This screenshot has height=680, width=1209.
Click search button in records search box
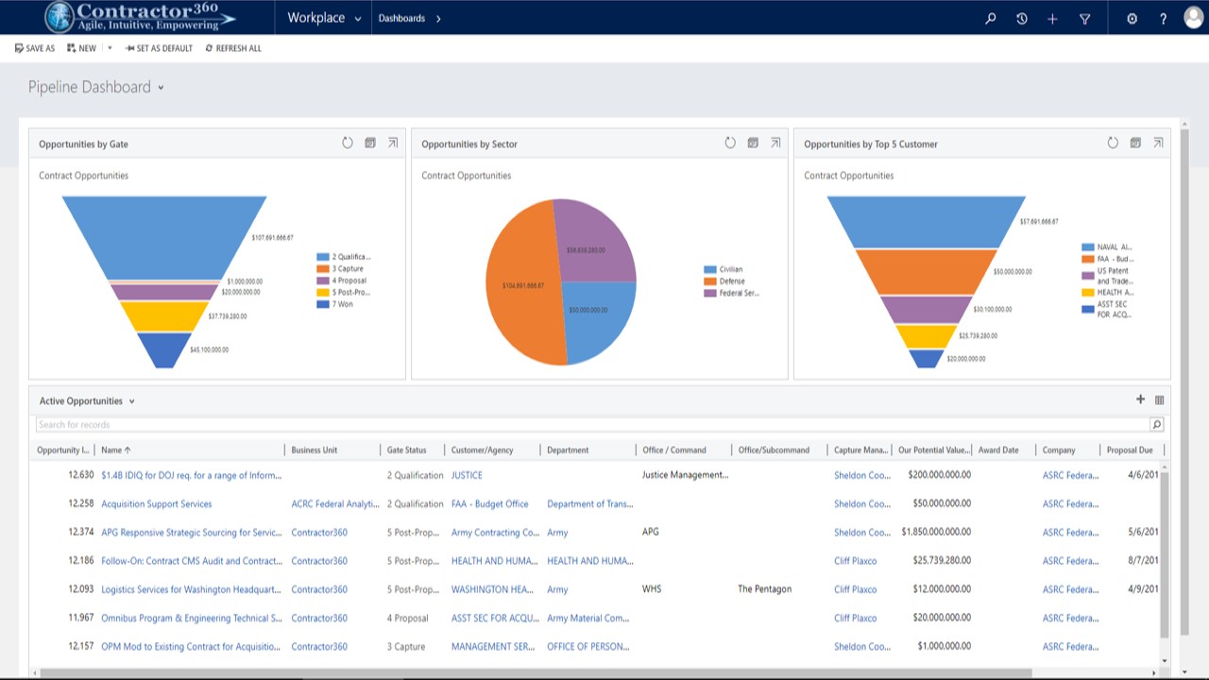pyautogui.click(x=1156, y=425)
